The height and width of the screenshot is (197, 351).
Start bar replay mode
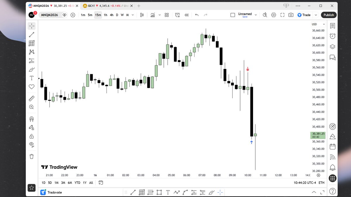pyautogui.click(x=186, y=15)
